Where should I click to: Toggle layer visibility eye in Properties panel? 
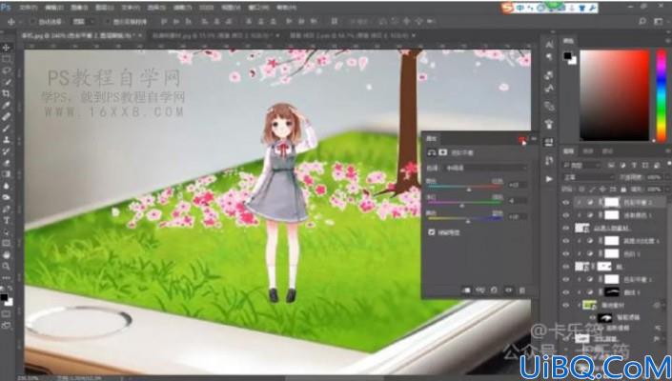pyautogui.click(x=508, y=291)
